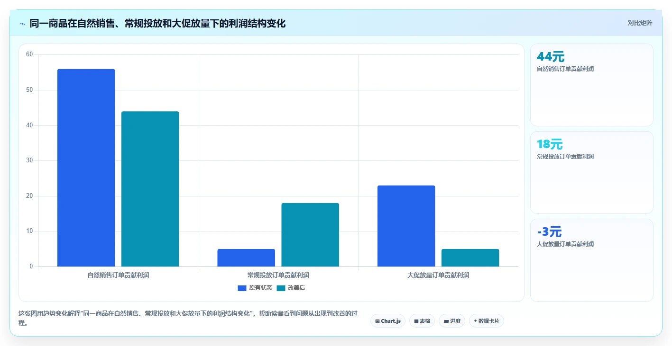
Task: Toggle the 改善后 legend item
Action: coord(291,288)
